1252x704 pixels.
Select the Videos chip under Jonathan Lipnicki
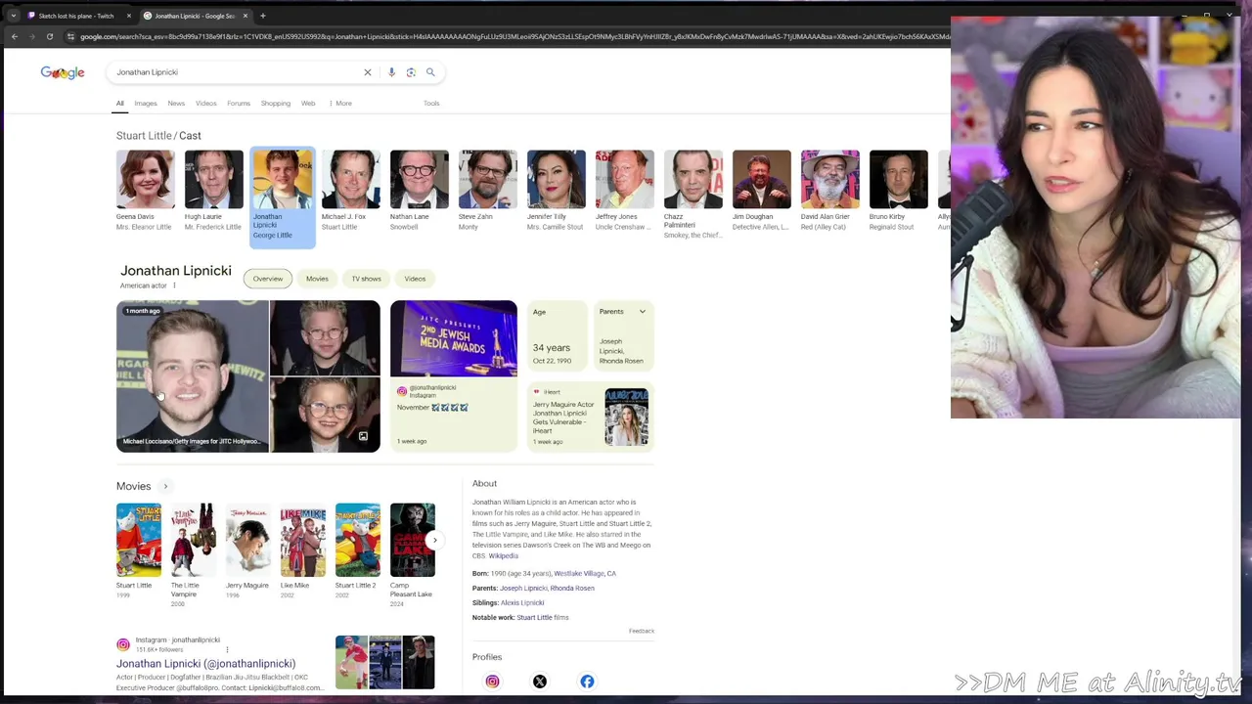tap(415, 279)
